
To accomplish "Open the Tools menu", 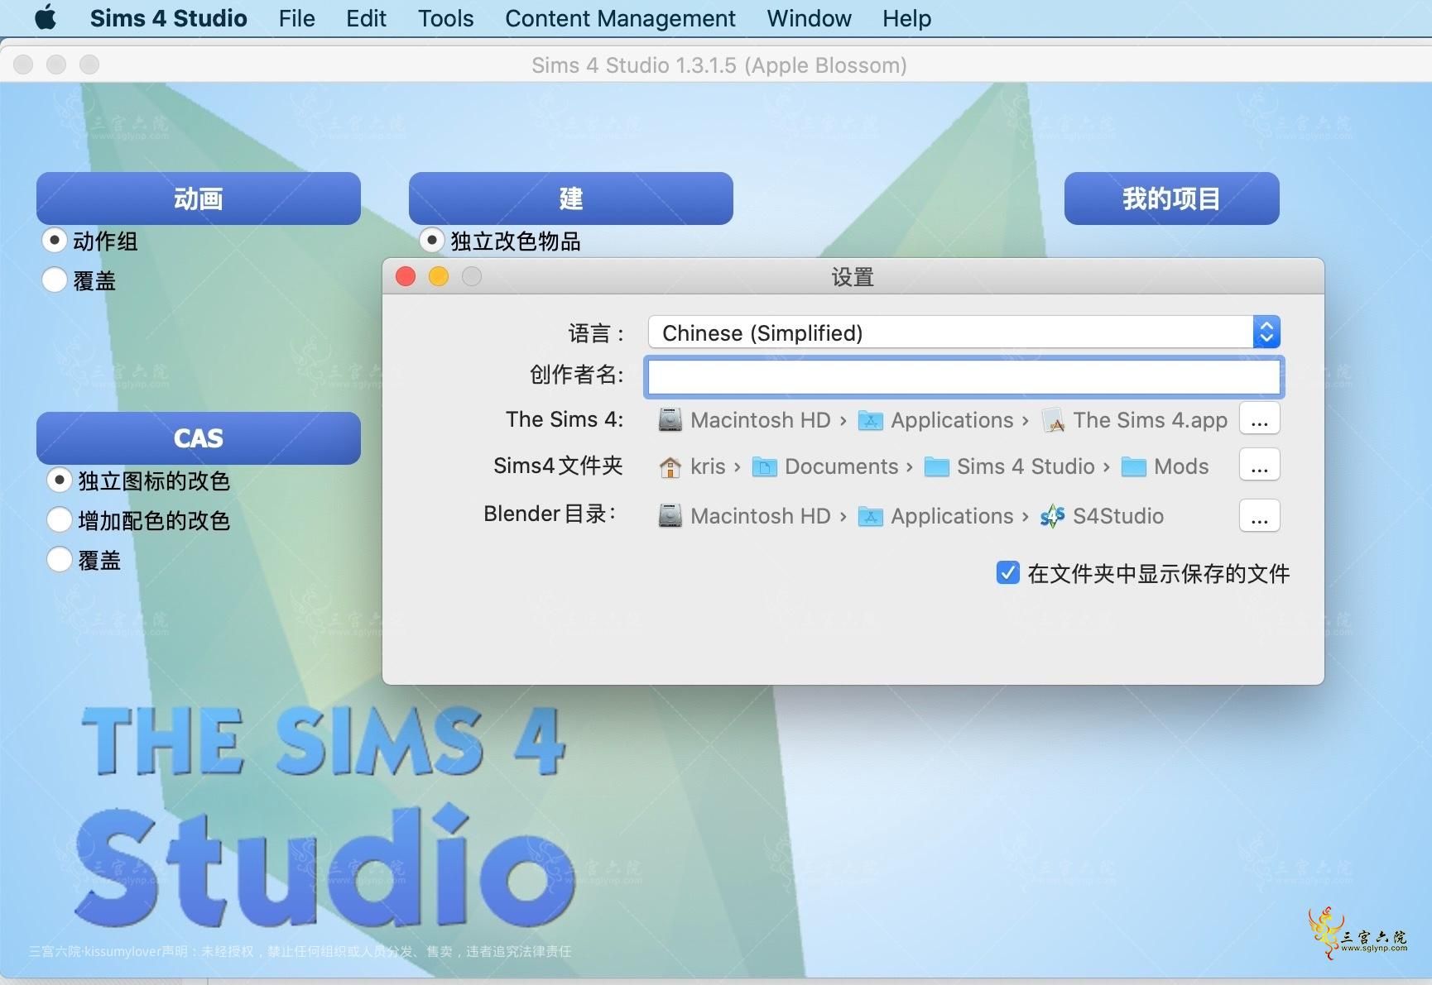I will point(445,18).
